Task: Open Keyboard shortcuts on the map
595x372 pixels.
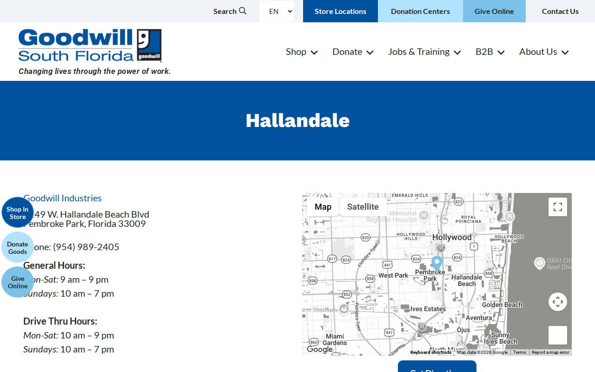Action: click(x=430, y=352)
